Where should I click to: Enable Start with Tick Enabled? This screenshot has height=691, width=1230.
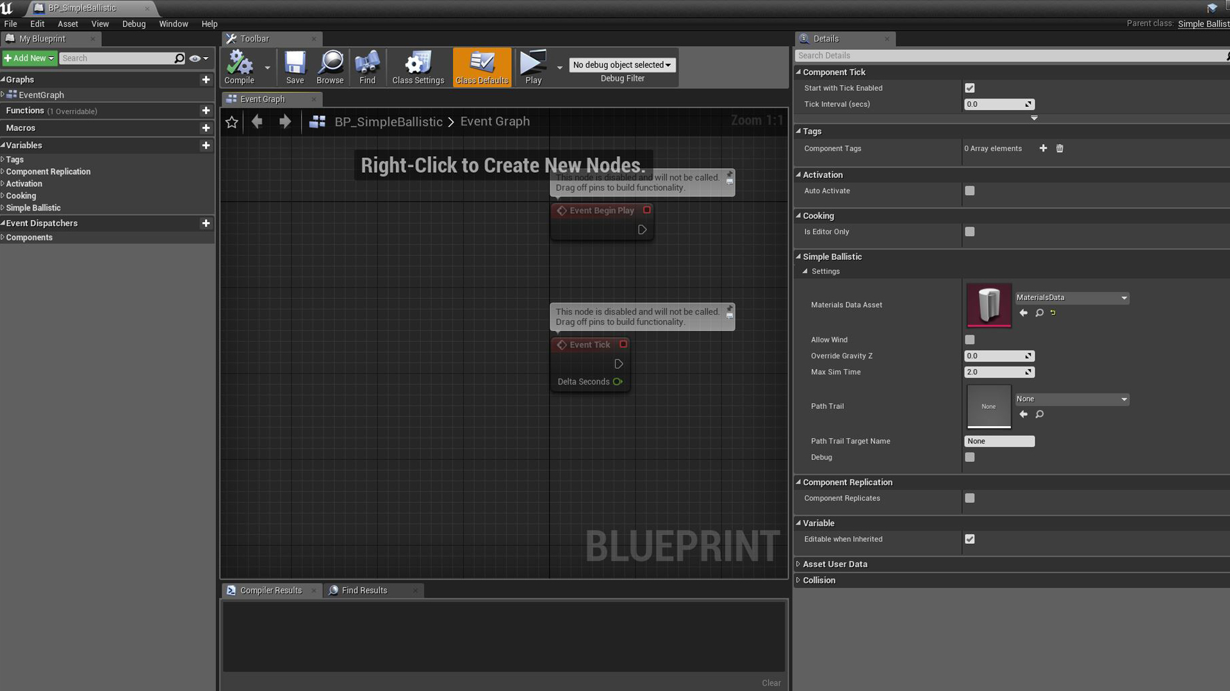click(x=969, y=88)
